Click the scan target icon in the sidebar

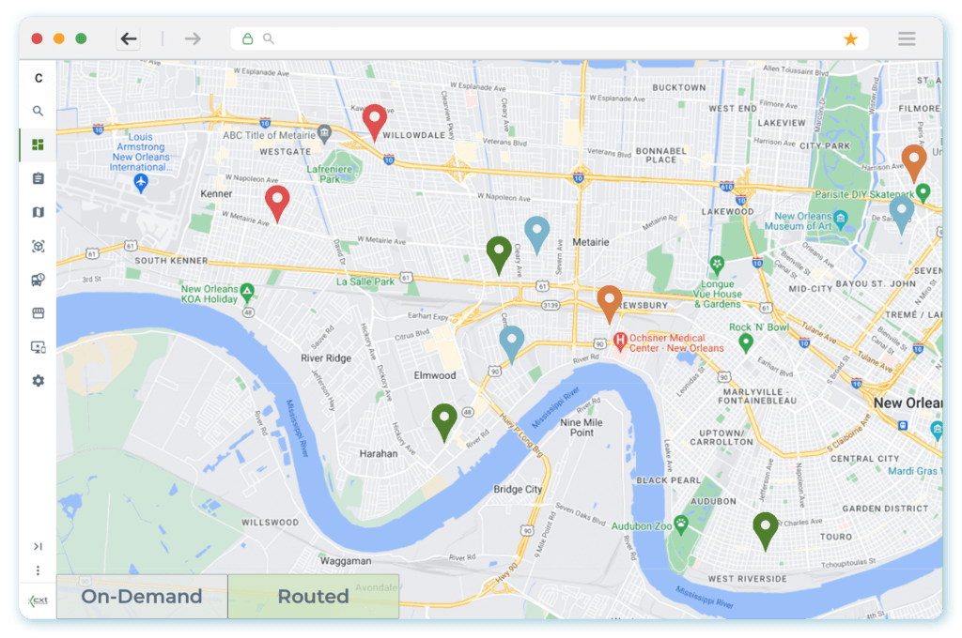tap(38, 246)
